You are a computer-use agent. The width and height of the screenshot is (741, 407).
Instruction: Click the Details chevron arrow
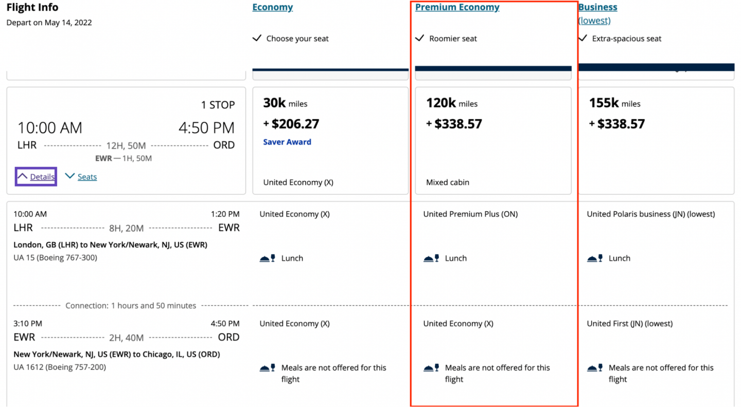pyautogui.click(x=23, y=176)
